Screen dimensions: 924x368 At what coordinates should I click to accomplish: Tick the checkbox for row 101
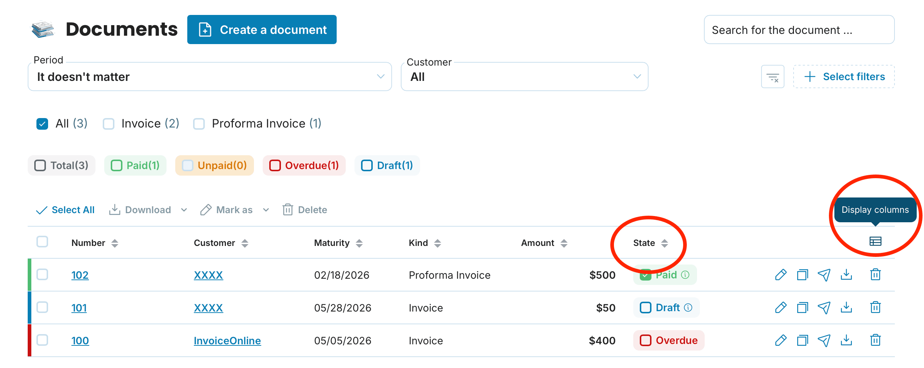tap(42, 307)
